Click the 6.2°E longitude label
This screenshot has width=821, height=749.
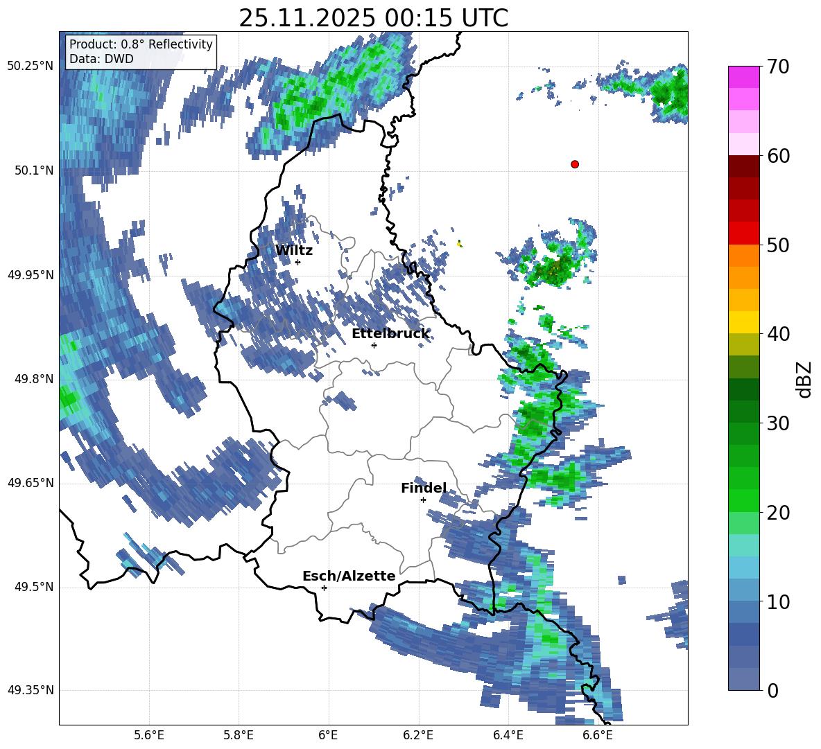pyautogui.click(x=418, y=736)
